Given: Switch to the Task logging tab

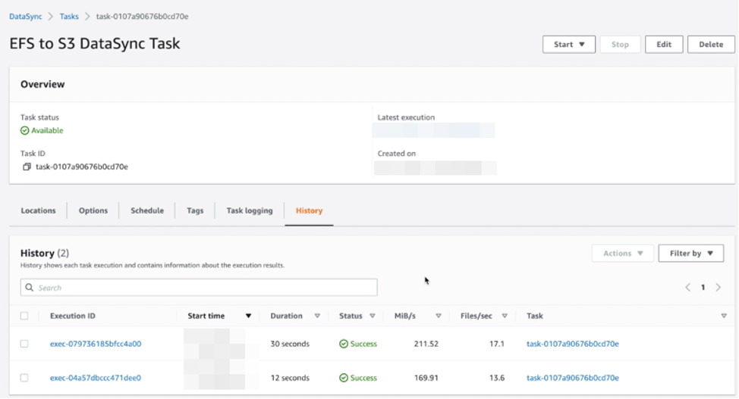Looking at the screenshot, I should (x=250, y=210).
